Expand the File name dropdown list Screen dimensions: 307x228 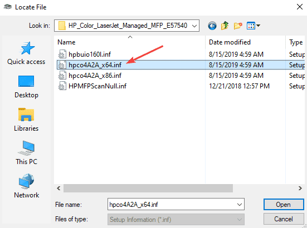pyautogui.click(x=239, y=205)
